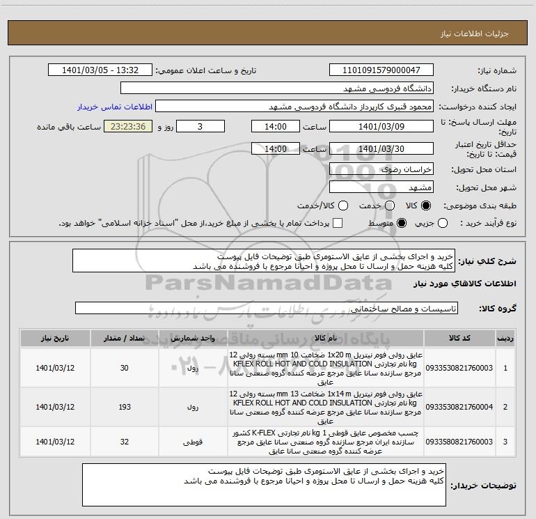Click the price validity date 1401/03/30
Image resolution: width=536 pixels, height=519 pixels.
pyautogui.click(x=381, y=148)
